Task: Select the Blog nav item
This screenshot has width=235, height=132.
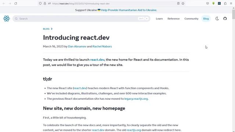Action: coord(206,19)
